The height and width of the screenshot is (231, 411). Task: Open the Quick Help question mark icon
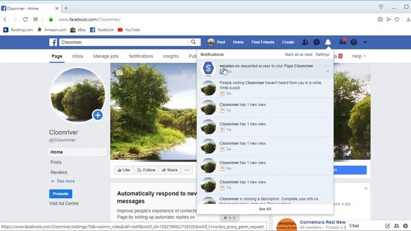pyautogui.click(x=354, y=42)
